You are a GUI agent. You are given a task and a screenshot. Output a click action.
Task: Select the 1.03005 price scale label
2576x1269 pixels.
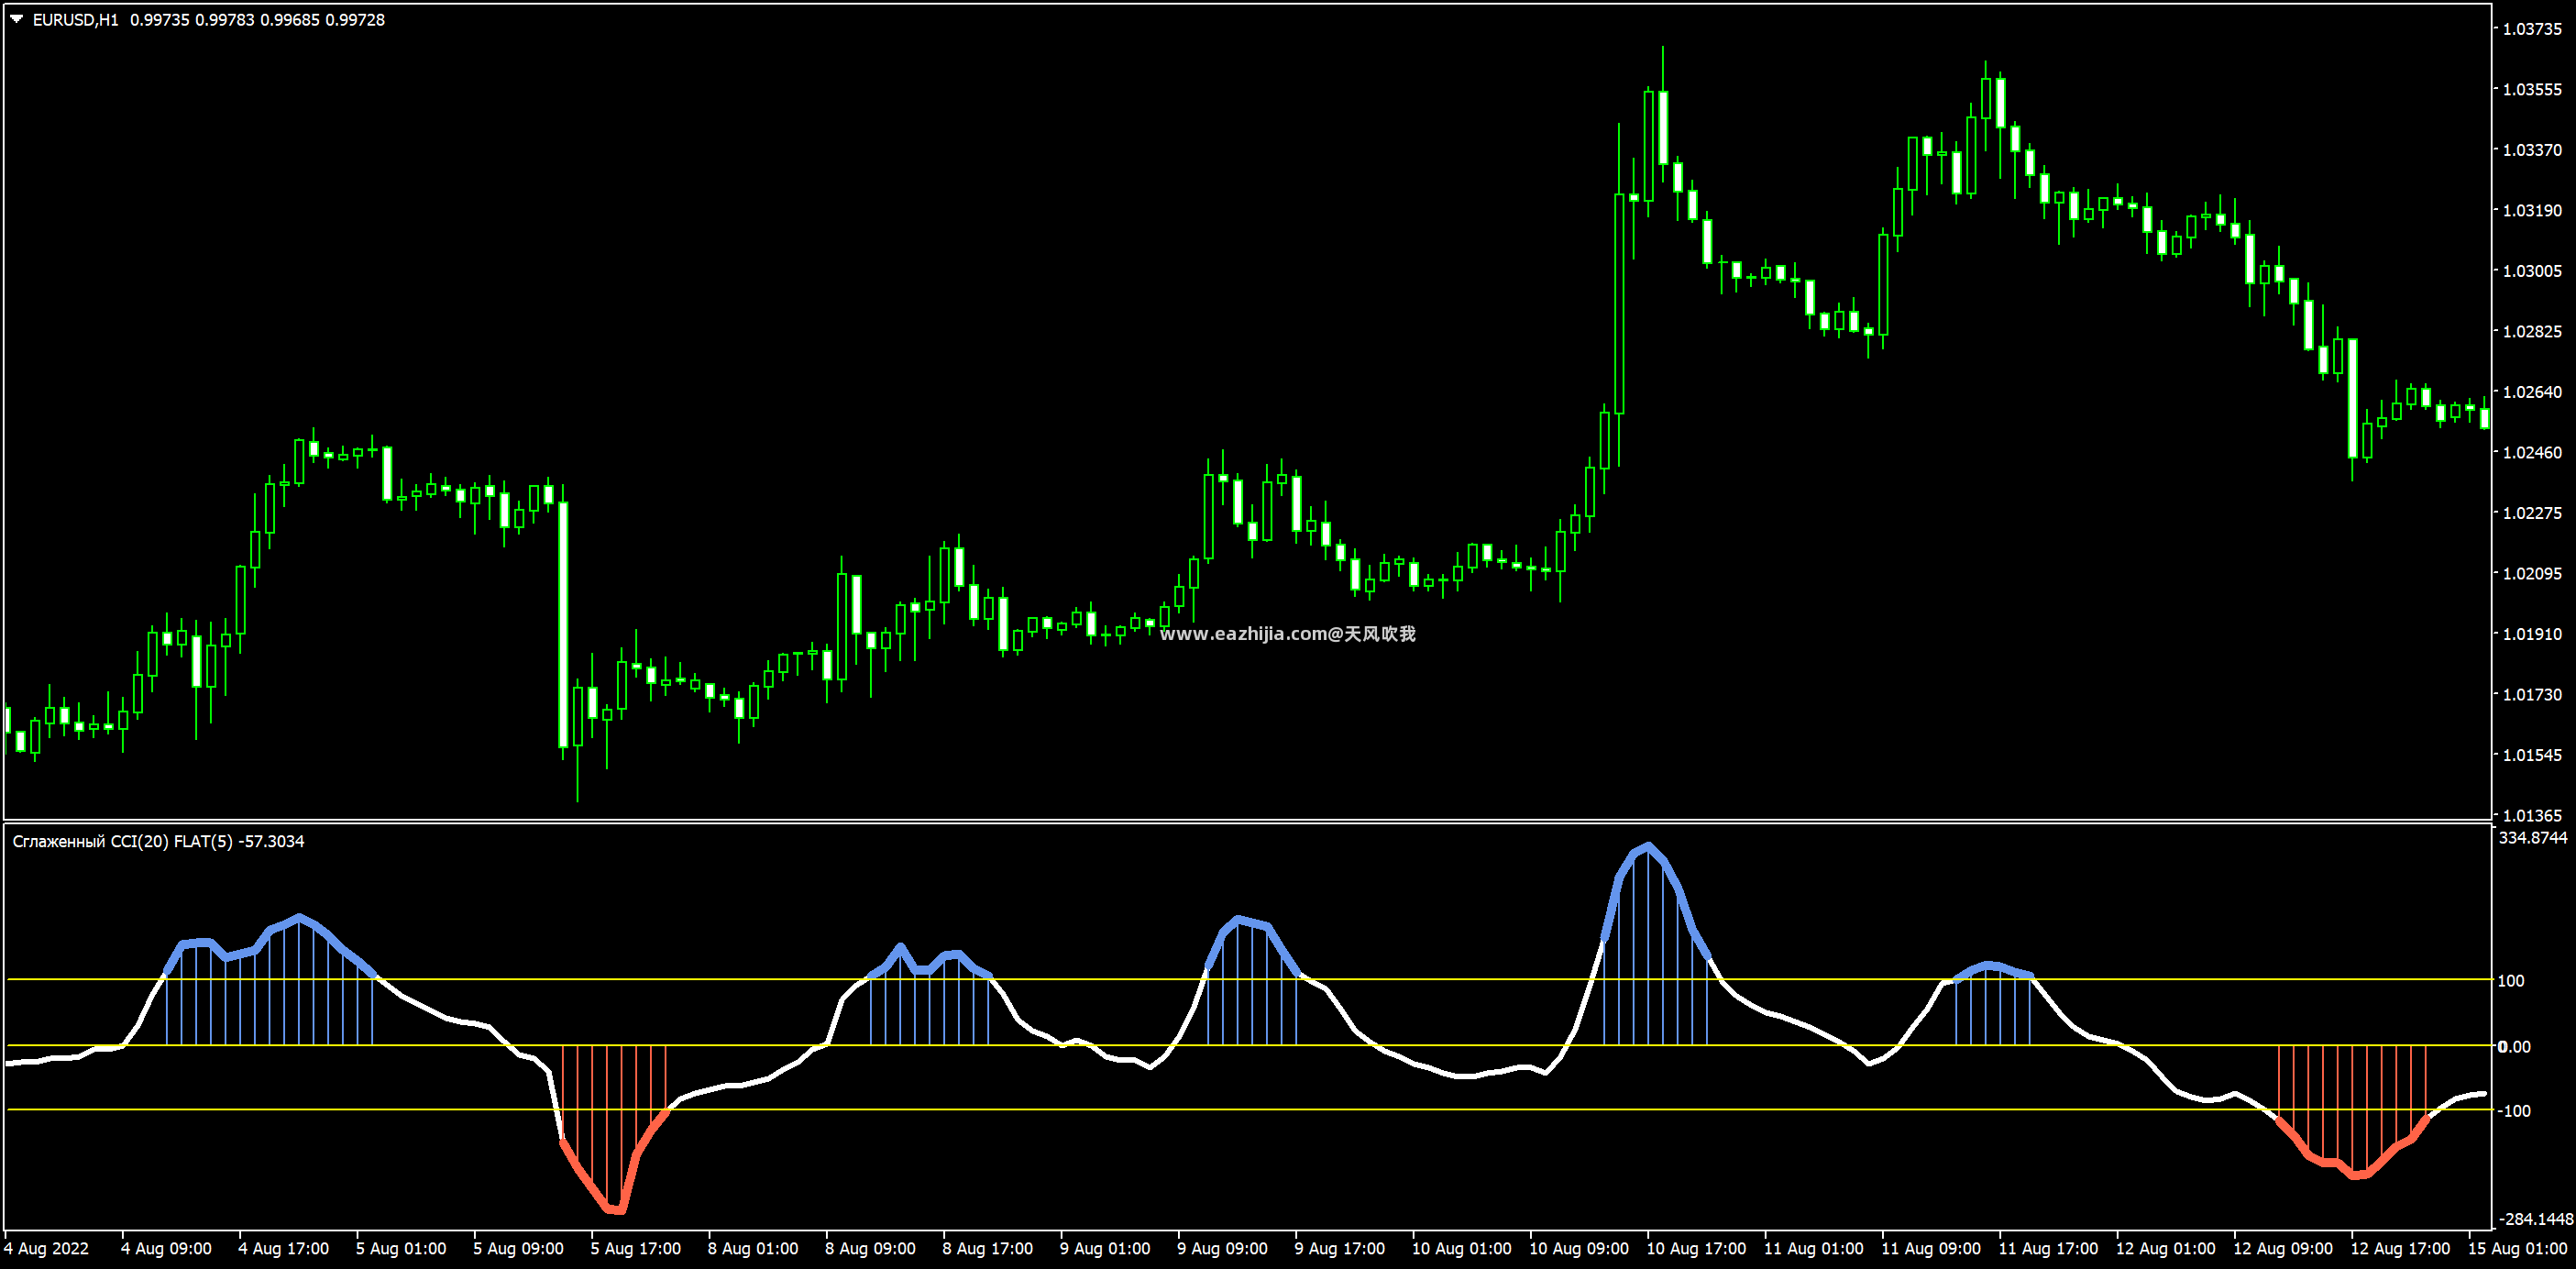pos(2532,271)
